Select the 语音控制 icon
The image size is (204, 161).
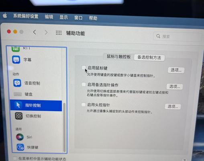coord(17,83)
